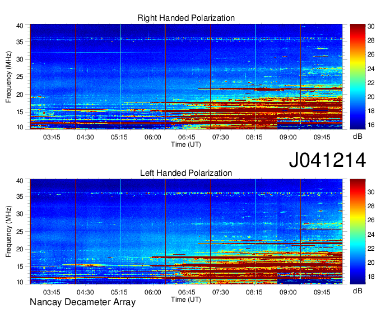Click the 16 dB value on upper colorbar
381x309 pixels.
371,125
